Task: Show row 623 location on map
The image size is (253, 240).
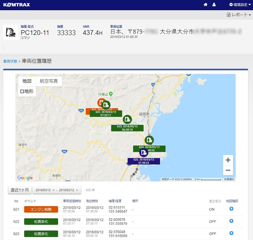Action: [231, 233]
